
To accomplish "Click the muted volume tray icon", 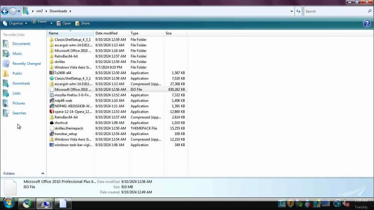I will [x=346, y=204].
